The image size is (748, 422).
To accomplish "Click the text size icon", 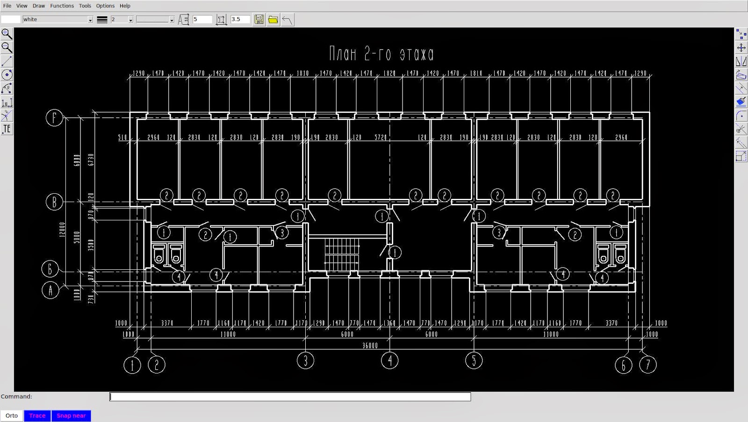I will click(x=183, y=20).
